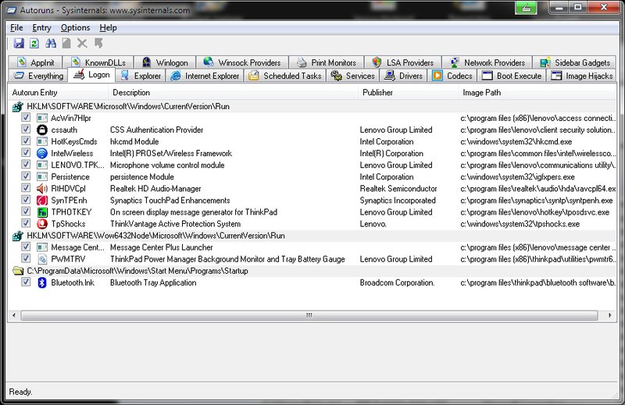Image resolution: width=625 pixels, height=405 pixels.
Task: Click 'Broadcom Corporation.' publisher cell
Action: click(x=397, y=282)
